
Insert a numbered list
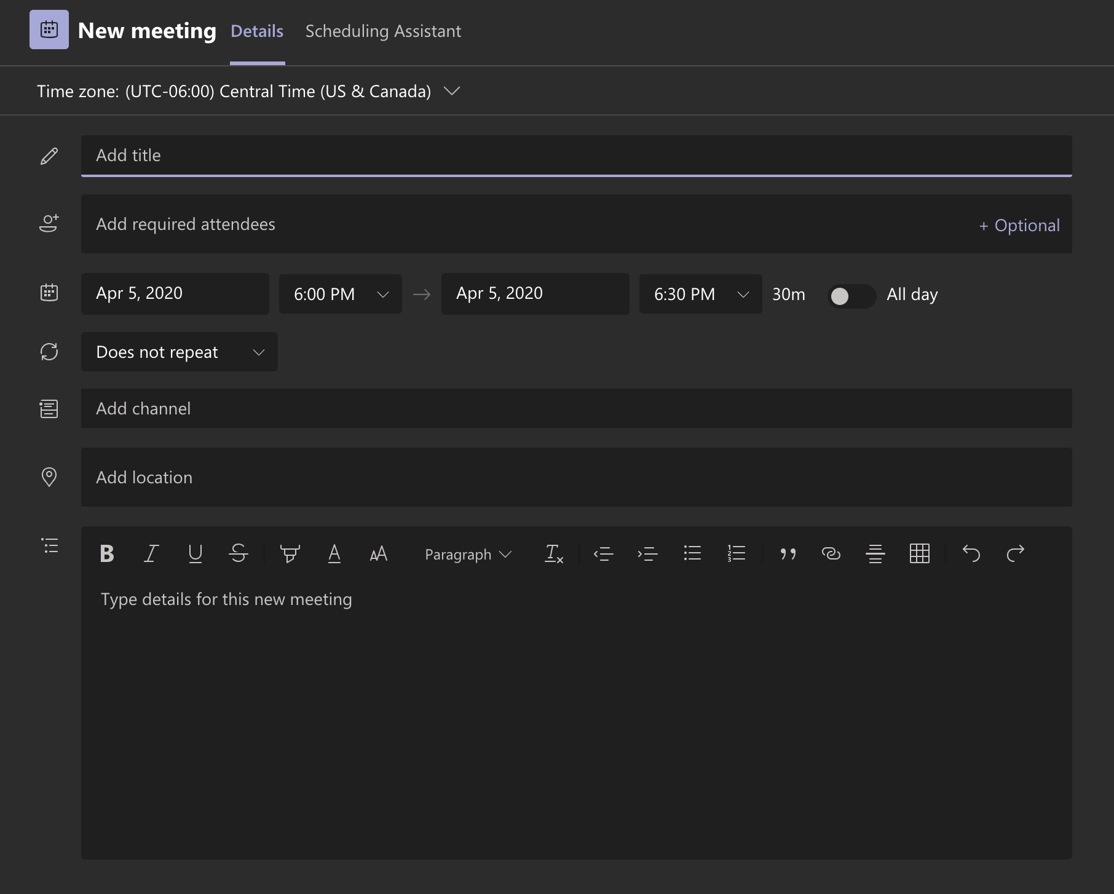(737, 553)
